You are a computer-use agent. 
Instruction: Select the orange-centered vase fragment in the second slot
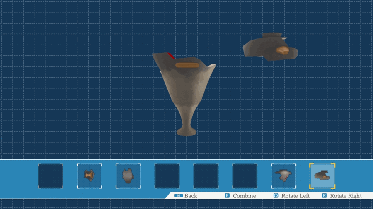[89, 176]
